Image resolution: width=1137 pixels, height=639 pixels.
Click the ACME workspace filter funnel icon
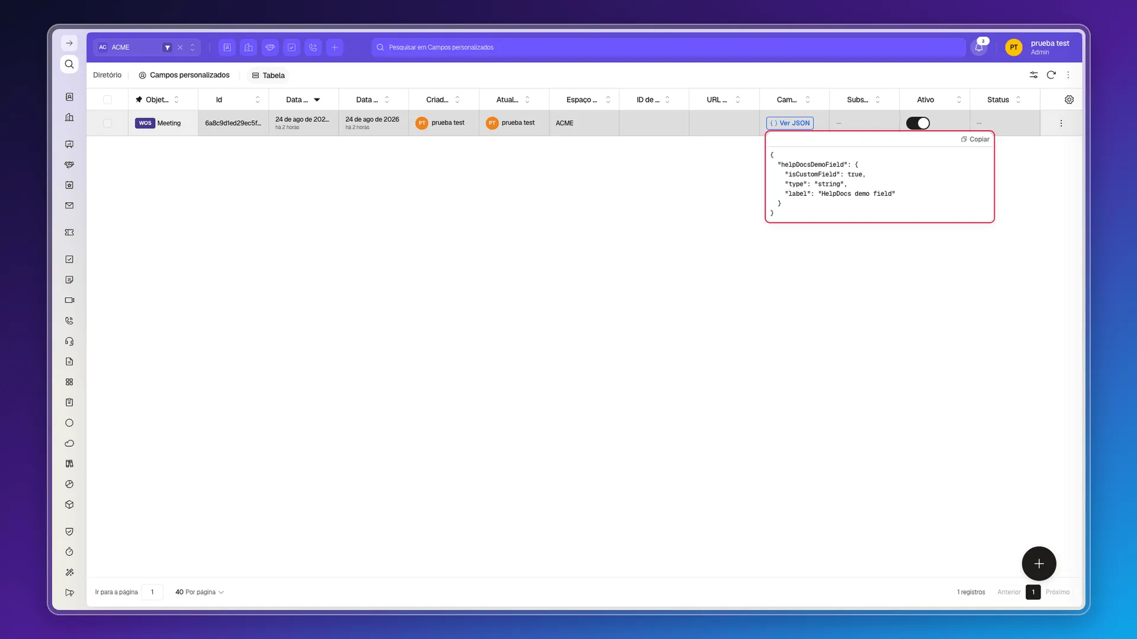point(168,47)
